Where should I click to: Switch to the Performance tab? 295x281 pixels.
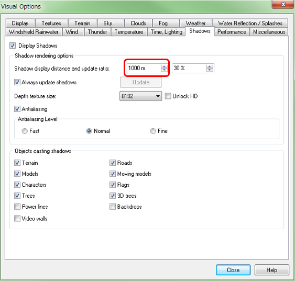232,32
